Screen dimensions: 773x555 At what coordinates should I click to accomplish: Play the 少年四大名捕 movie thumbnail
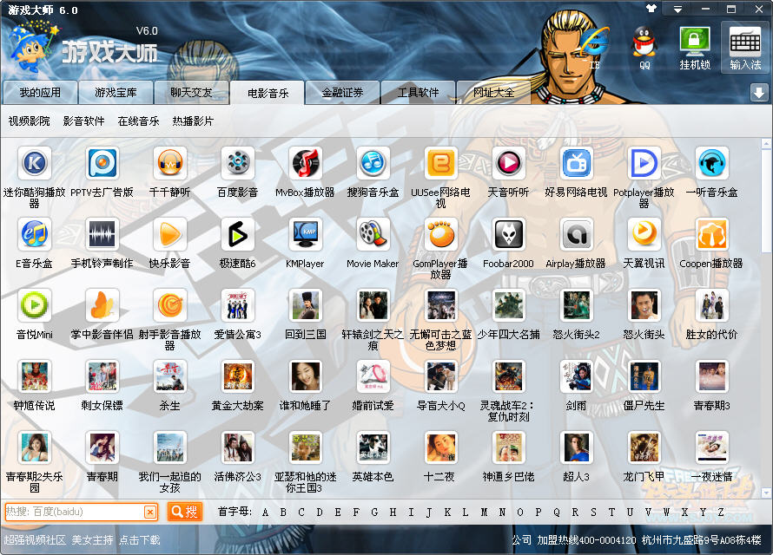coord(508,305)
